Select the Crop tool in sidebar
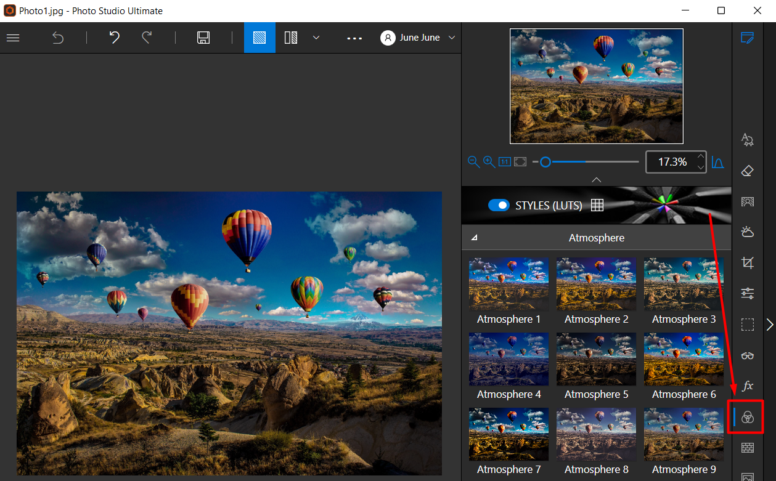This screenshot has height=481, width=776. tap(747, 263)
